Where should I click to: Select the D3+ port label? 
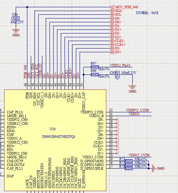click(118, 52)
